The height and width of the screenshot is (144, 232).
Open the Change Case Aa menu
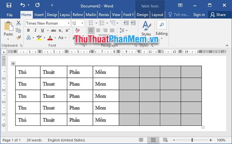tap(62, 37)
